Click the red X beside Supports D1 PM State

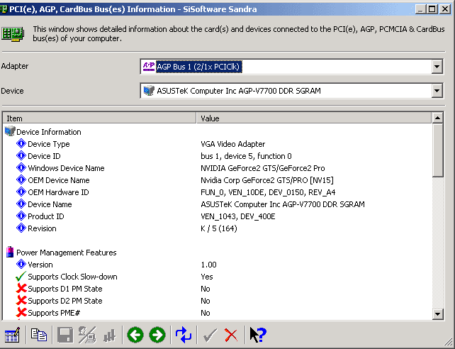21,288
